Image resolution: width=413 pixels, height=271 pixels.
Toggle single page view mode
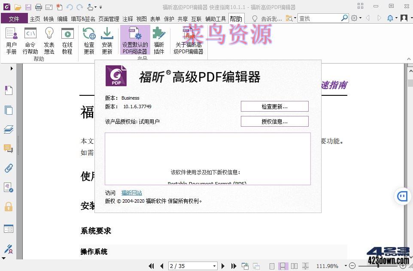(x=271, y=265)
